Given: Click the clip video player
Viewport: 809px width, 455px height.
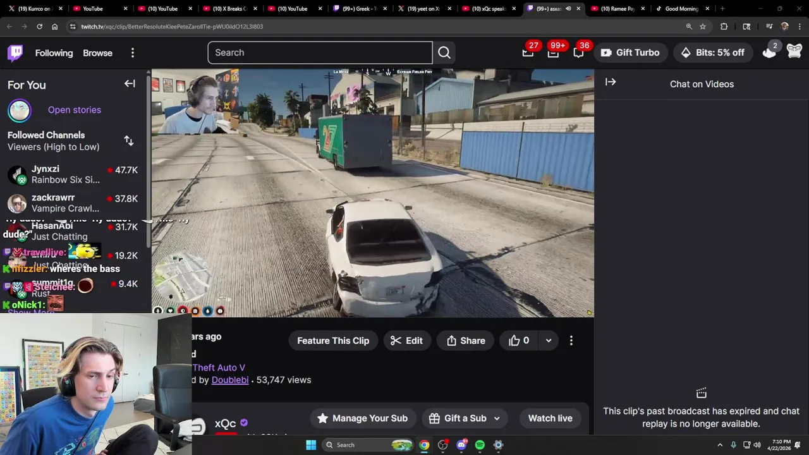Looking at the screenshot, I should coord(373,193).
